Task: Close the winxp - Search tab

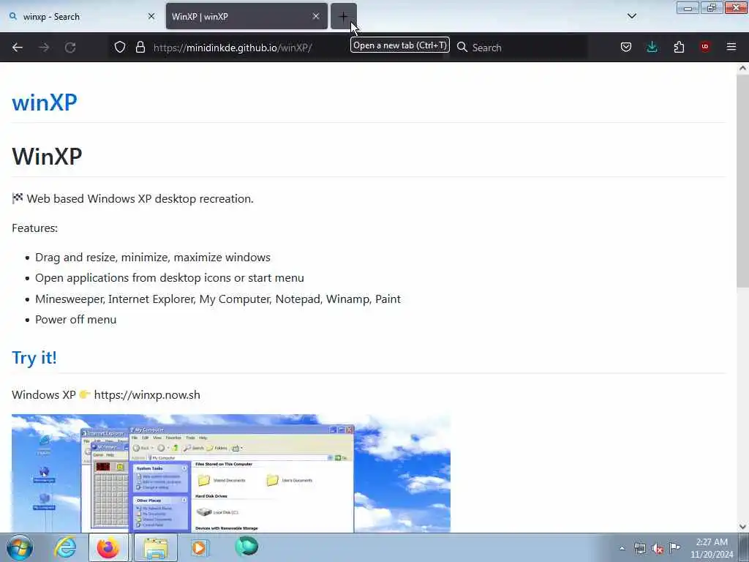Action: coord(151,16)
